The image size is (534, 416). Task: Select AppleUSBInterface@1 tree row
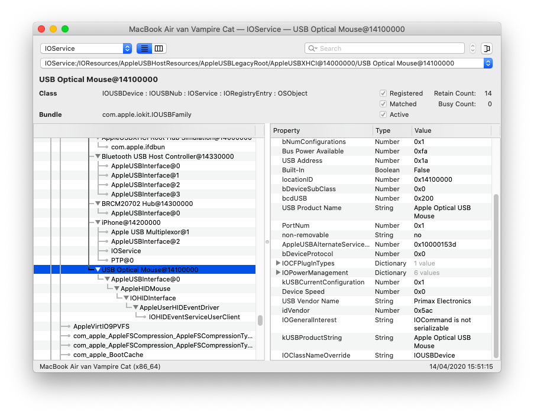click(x=145, y=175)
